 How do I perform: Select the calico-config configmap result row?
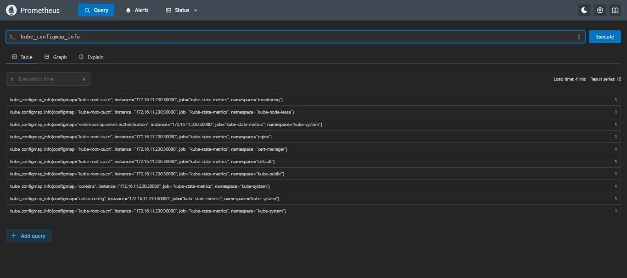(x=145, y=198)
